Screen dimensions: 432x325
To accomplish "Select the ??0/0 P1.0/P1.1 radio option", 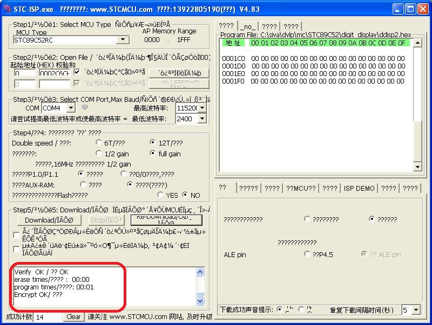I will (123, 174).
